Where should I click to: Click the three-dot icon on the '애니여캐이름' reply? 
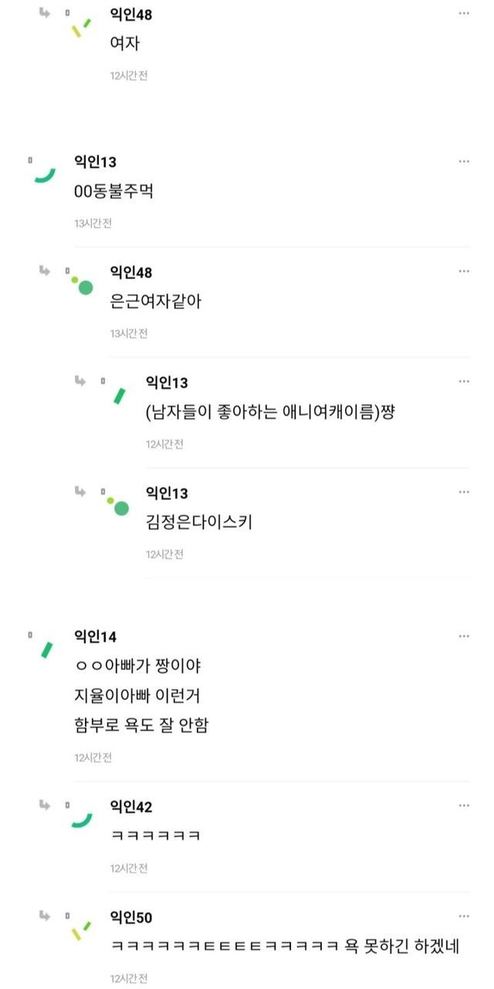coord(463,382)
